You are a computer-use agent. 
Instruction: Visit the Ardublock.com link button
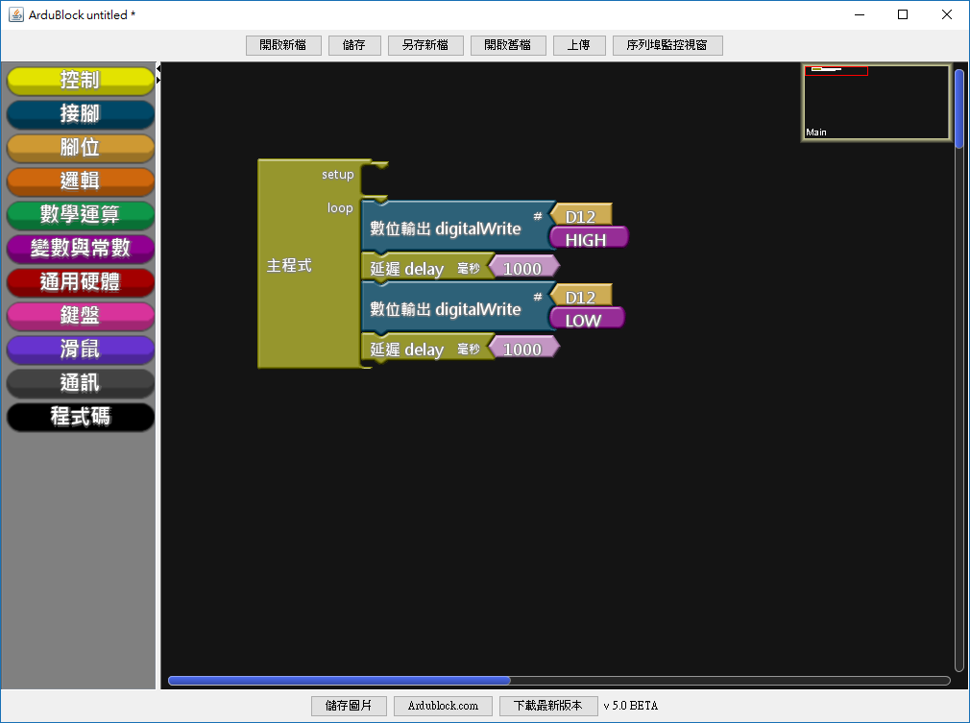point(443,706)
